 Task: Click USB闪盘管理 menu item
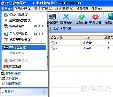[x=24, y=47]
